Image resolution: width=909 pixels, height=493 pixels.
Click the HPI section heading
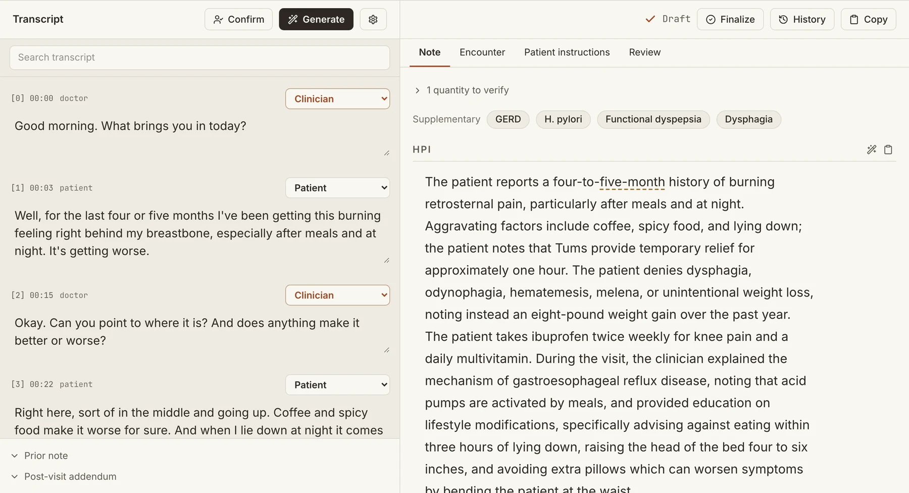coord(422,150)
